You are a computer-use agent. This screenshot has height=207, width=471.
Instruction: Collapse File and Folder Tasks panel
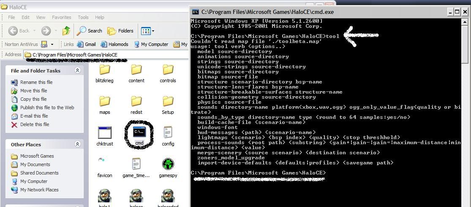pos(77,70)
